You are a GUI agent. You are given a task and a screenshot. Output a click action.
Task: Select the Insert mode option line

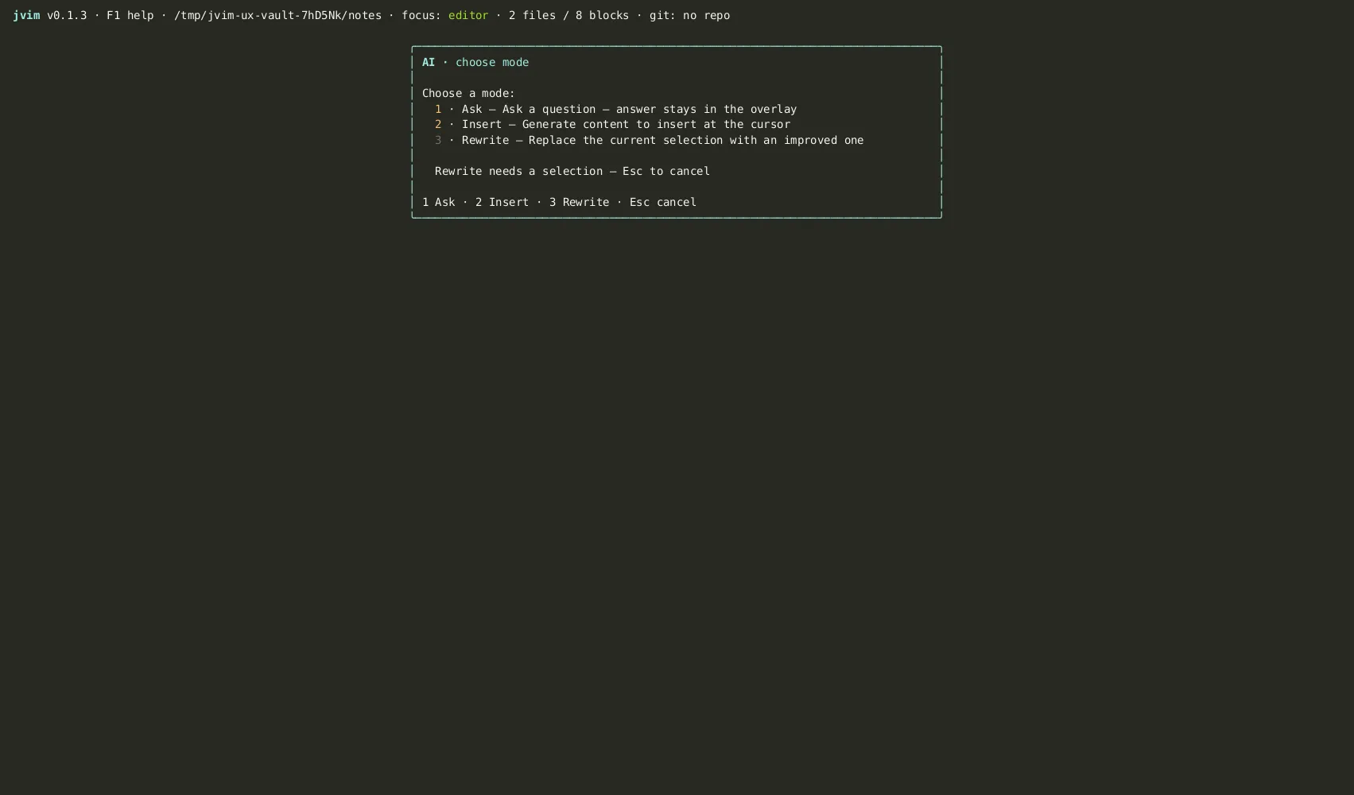[x=612, y=124]
